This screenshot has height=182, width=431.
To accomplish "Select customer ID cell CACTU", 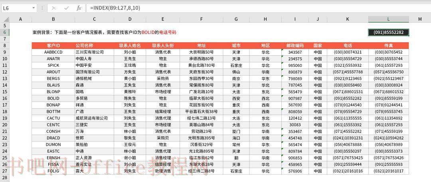I will click(x=53, y=118).
